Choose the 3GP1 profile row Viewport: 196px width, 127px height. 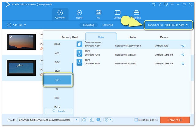tap(132, 53)
